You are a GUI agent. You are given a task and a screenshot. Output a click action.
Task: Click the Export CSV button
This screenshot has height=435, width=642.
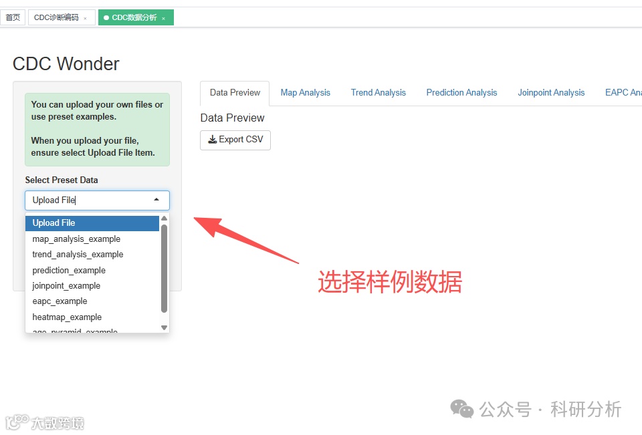tap(235, 140)
